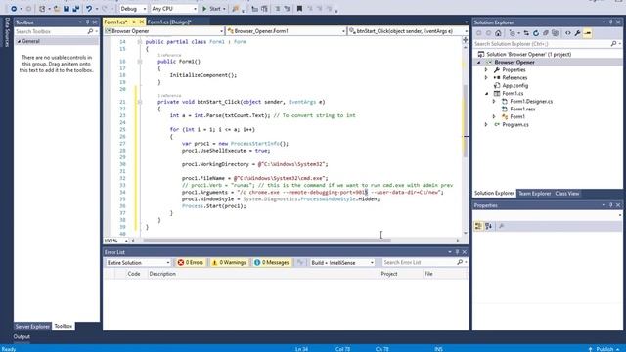Select the Form1.cs code tab
The height and width of the screenshot is (352, 626).
click(115, 22)
